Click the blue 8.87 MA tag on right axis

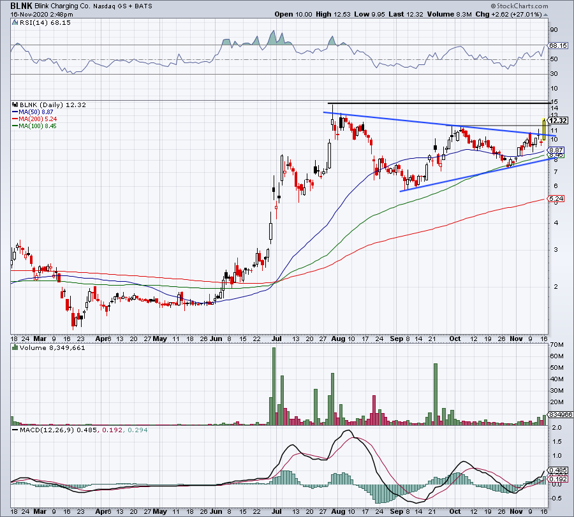556,150
